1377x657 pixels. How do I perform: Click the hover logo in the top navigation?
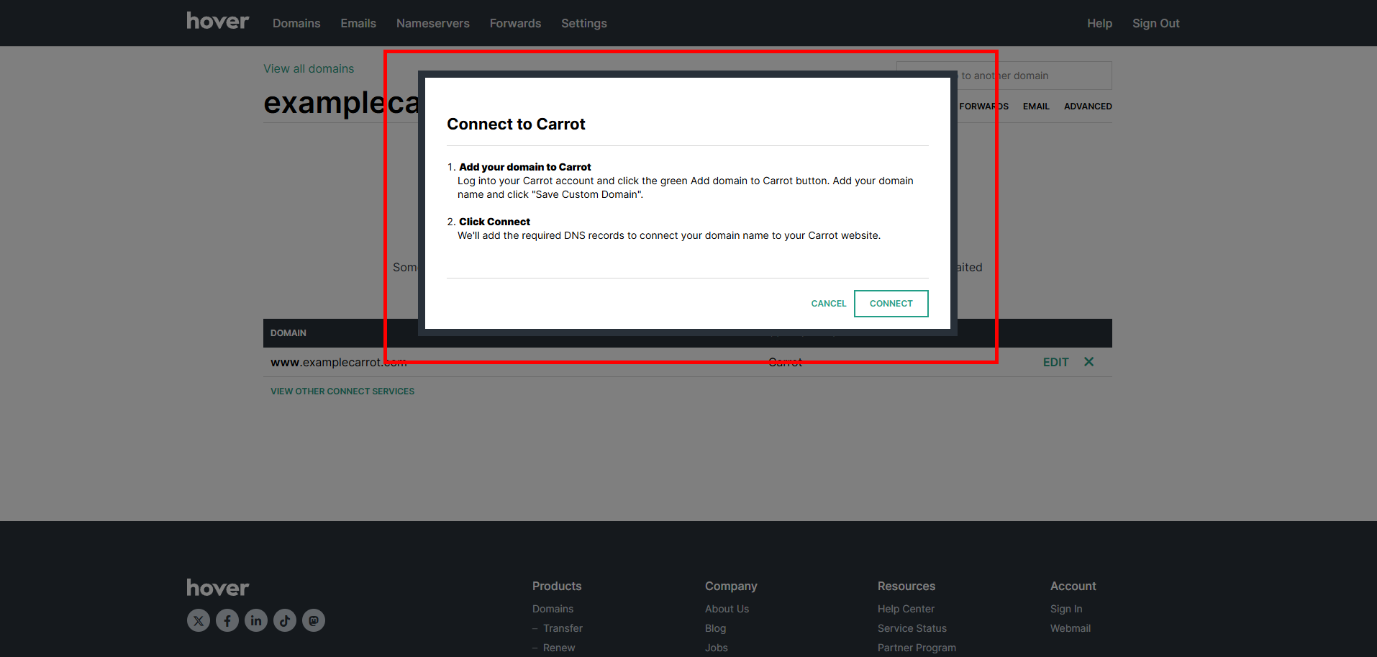pyautogui.click(x=217, y=22)
